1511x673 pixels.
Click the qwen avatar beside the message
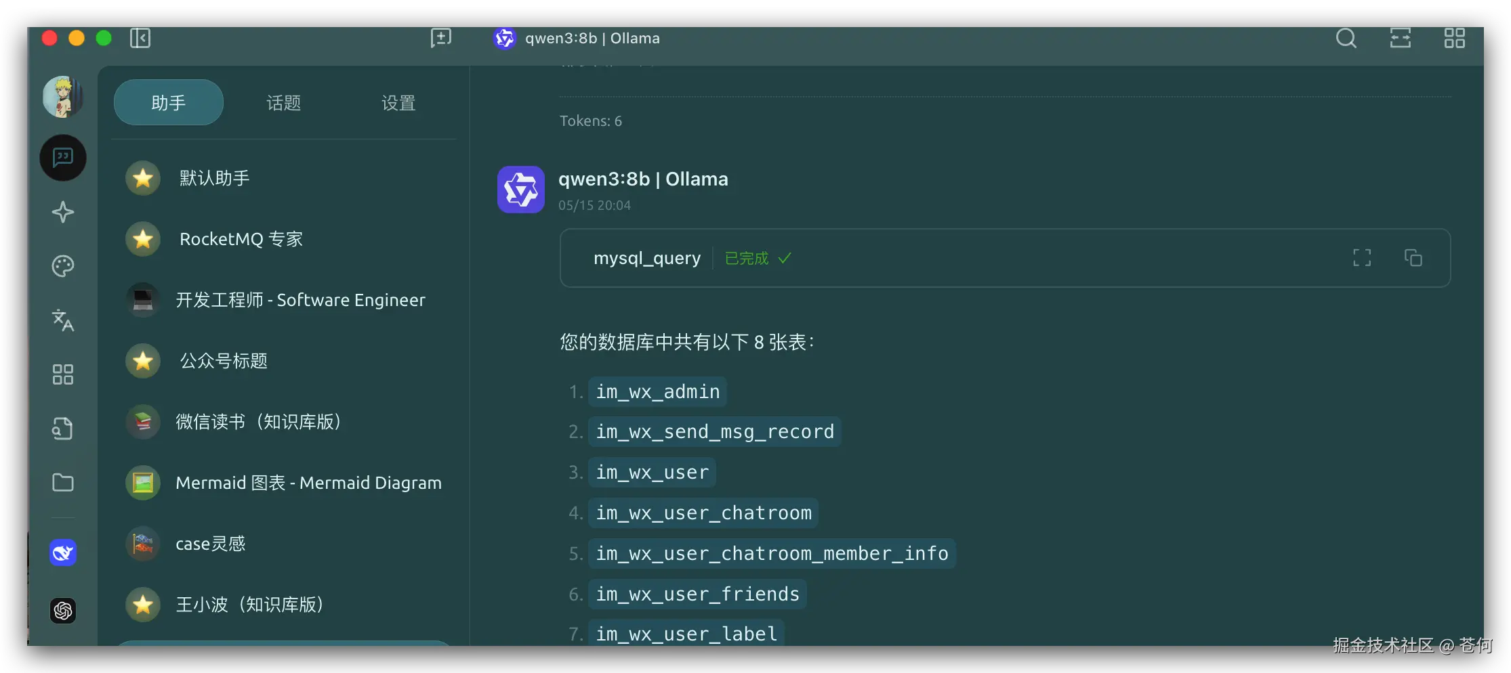point(521,190)
